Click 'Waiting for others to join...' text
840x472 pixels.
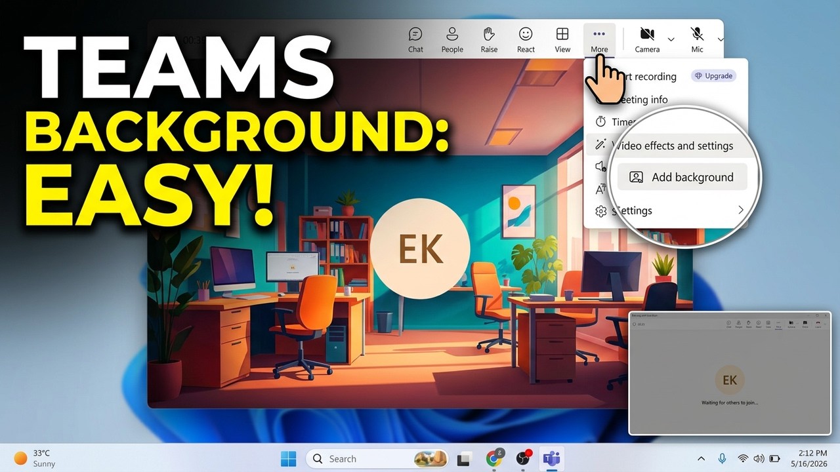tap(730, 403)
